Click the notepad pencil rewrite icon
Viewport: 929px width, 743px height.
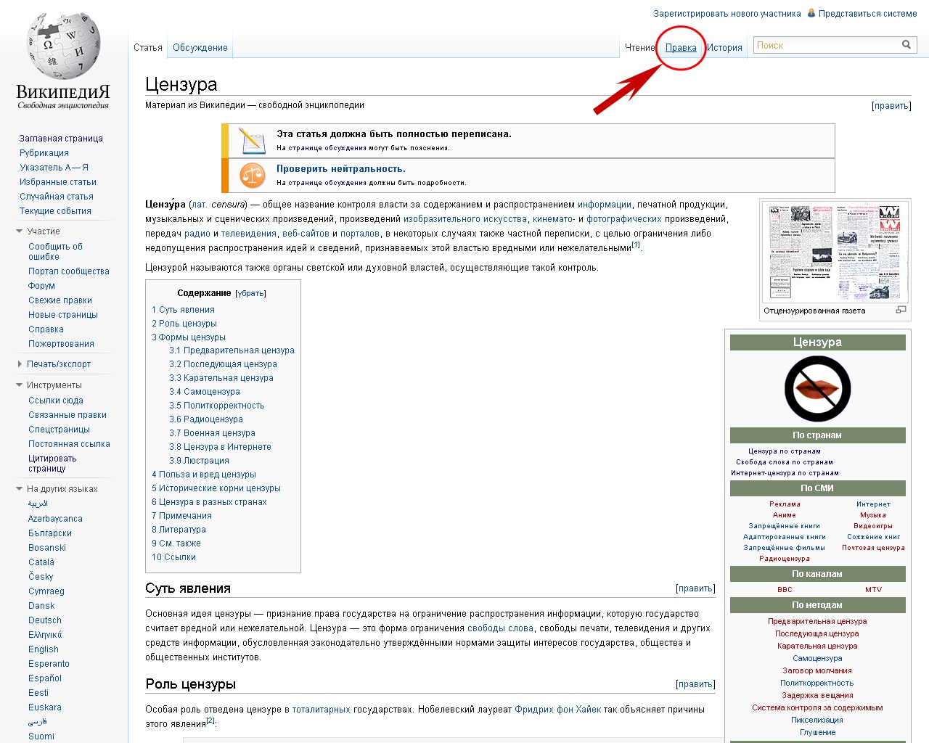click(x=252, y=140)
